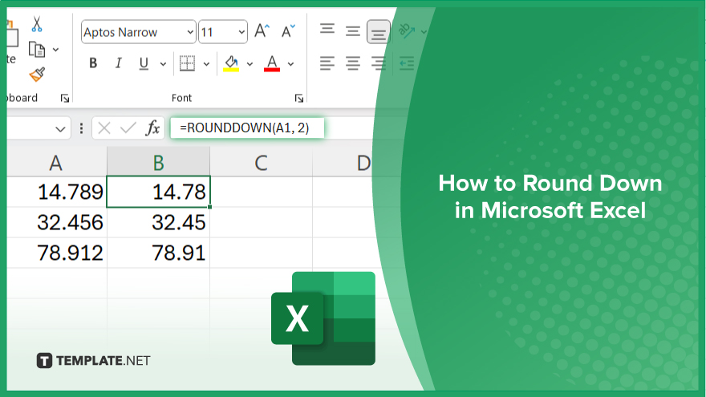Select column A header
706x397 pixels.
coord(56,163)
